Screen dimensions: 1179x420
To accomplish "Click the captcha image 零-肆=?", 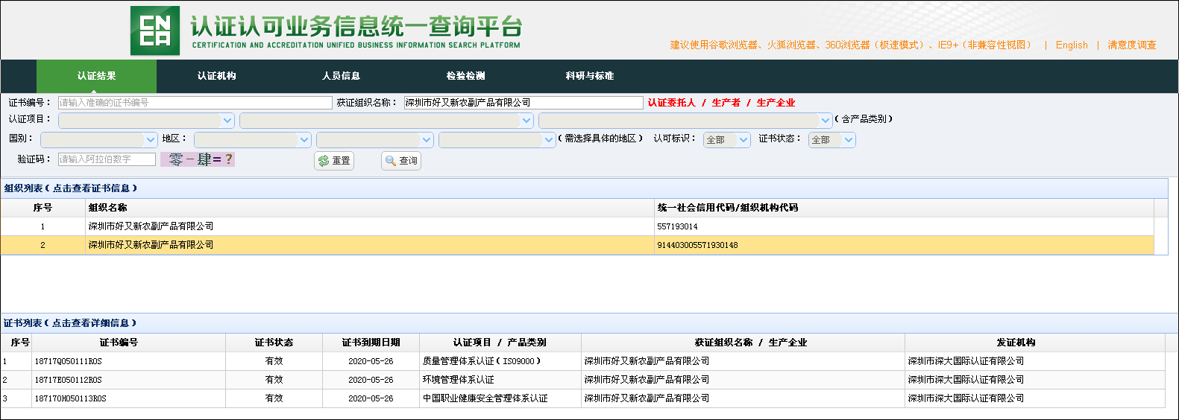I will [x=198, y=159].
